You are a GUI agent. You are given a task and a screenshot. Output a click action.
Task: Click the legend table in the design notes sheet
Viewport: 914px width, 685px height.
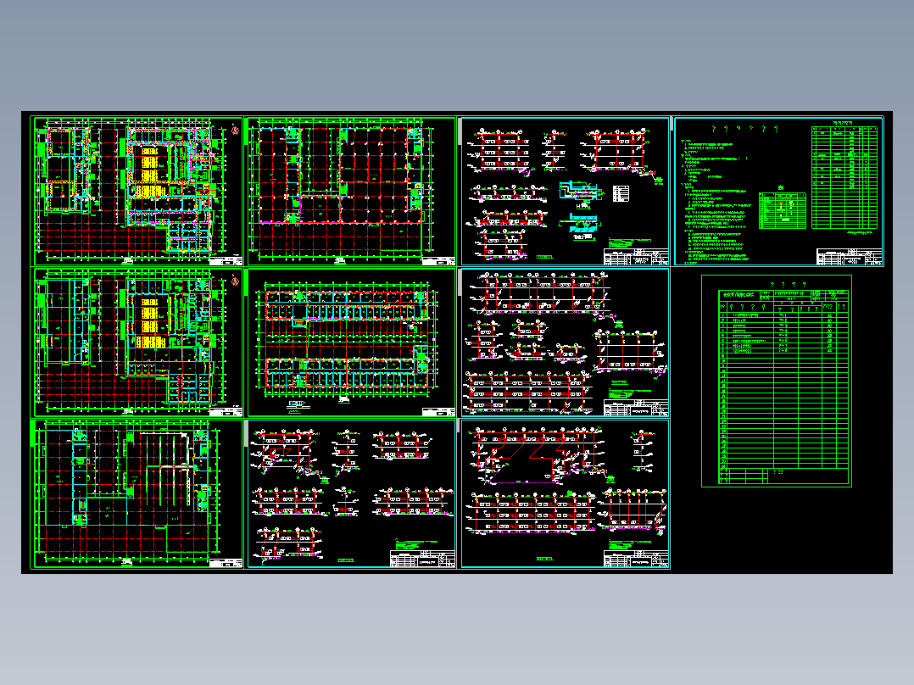click(x=783, y=210)
